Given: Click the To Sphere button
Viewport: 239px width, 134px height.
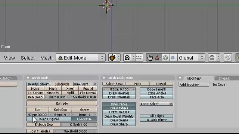Looking at the screenshot, I should [35, 93].
